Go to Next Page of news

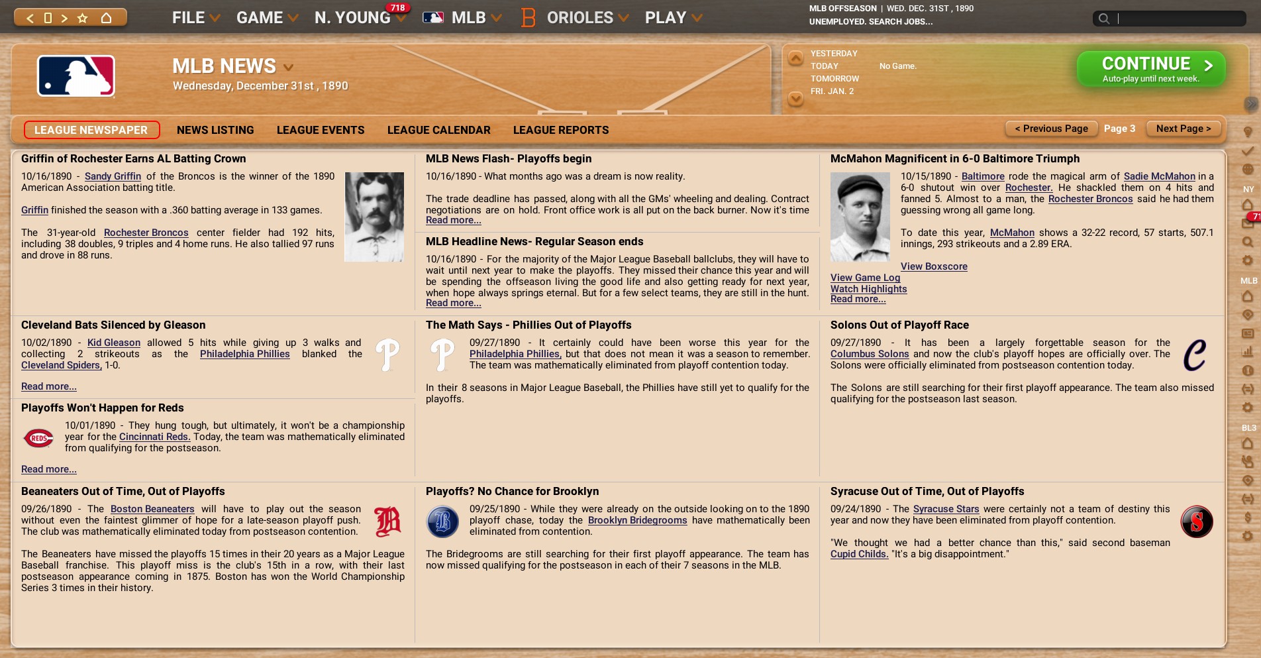pyautogui.click(x=1183, y=129)
